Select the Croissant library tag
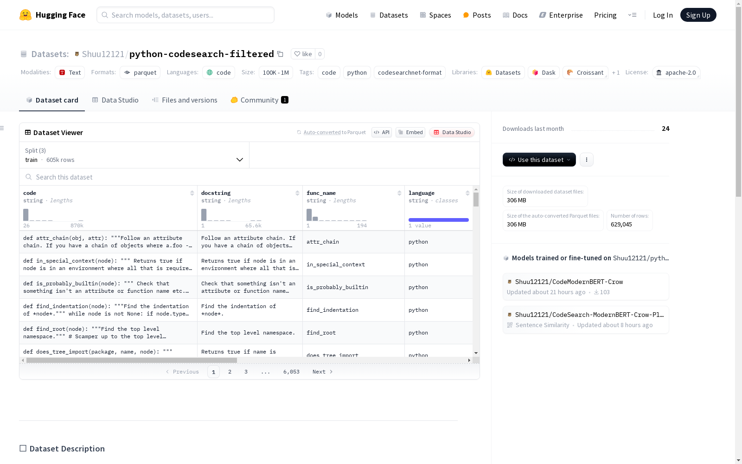Screen dimensions: 742x464 tap(585, 72)
